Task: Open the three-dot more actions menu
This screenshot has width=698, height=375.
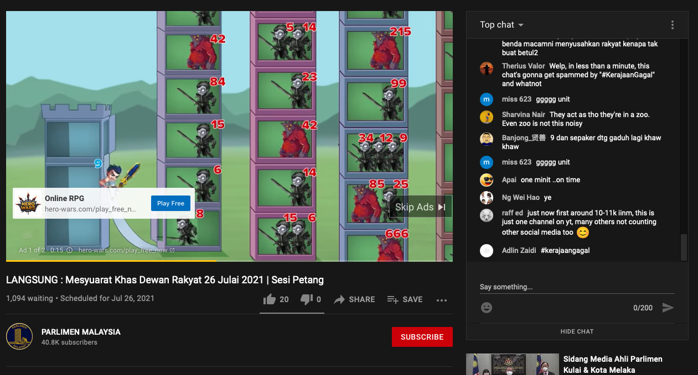Action: click(x=441, y=300)
